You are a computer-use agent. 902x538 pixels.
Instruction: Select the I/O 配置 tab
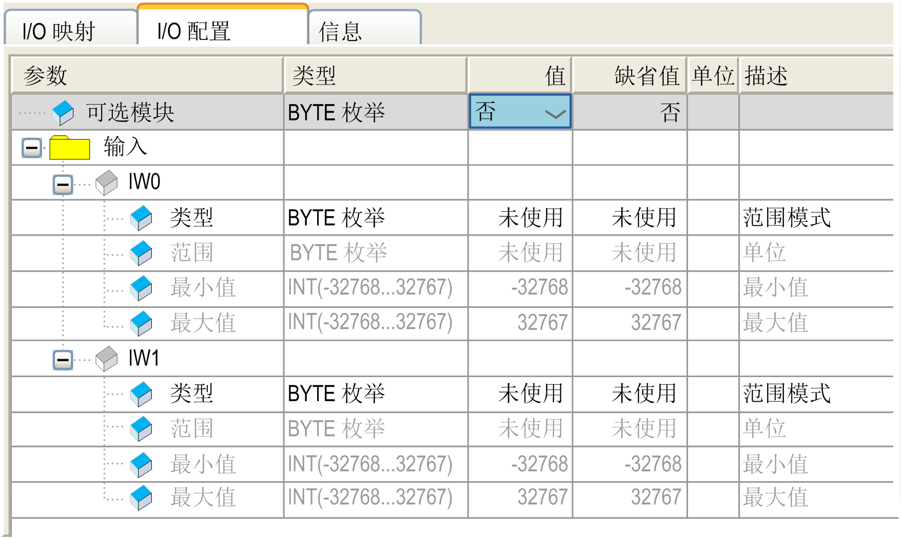(x=194, y=31)
